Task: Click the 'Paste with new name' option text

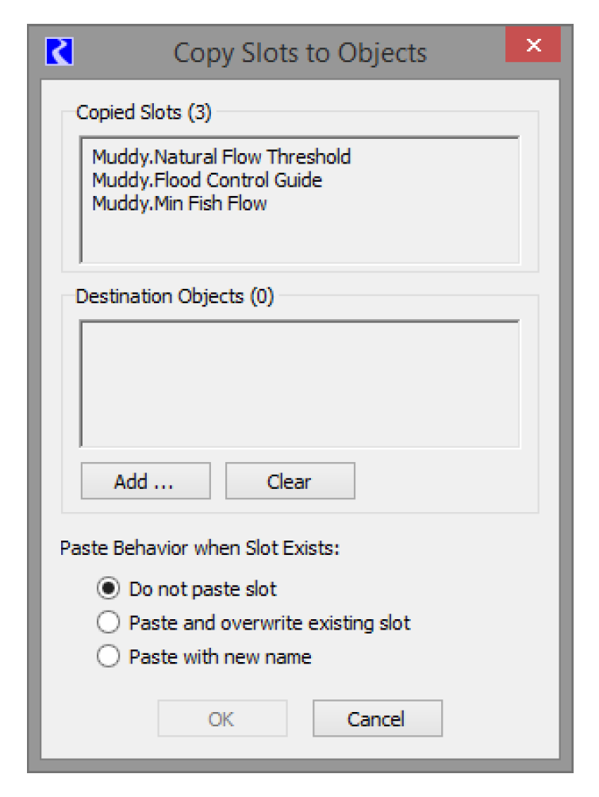Action: tap(220, 657)
